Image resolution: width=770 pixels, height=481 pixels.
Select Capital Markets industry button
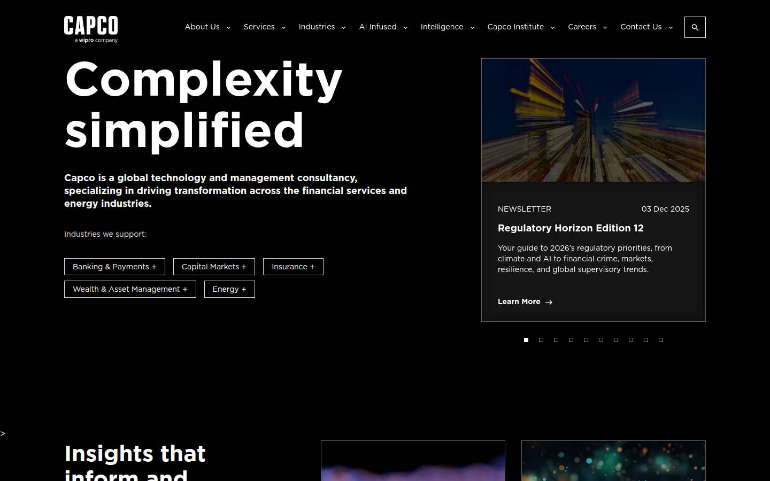click(214, 267)
